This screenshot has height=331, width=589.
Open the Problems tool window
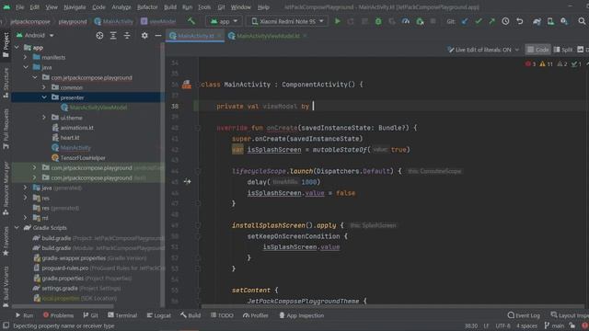coord(58,315)
